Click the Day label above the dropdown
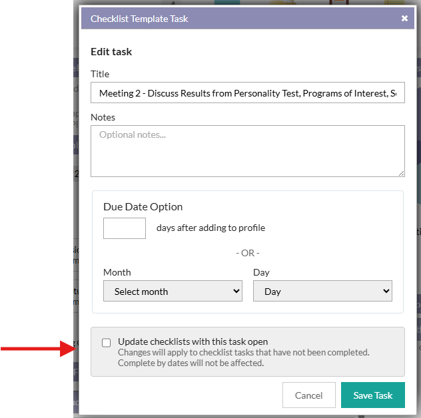Image resolution: width=421 pixels, height=418 pixels. [x=261, y=272]
